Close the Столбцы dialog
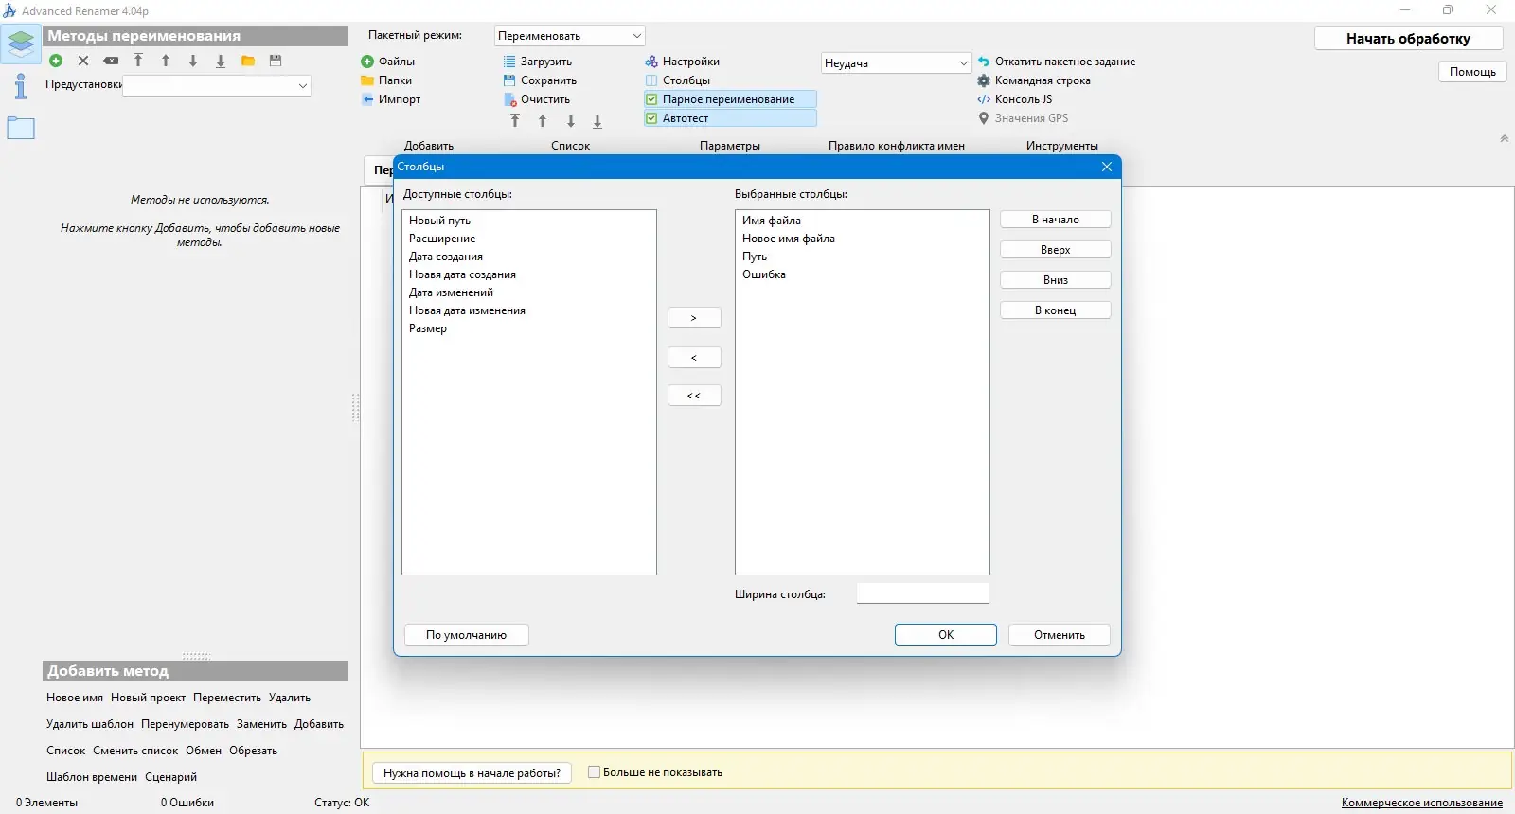Screen dimensions: 1515x814 pyautogui.click(x=1107, y=167)
